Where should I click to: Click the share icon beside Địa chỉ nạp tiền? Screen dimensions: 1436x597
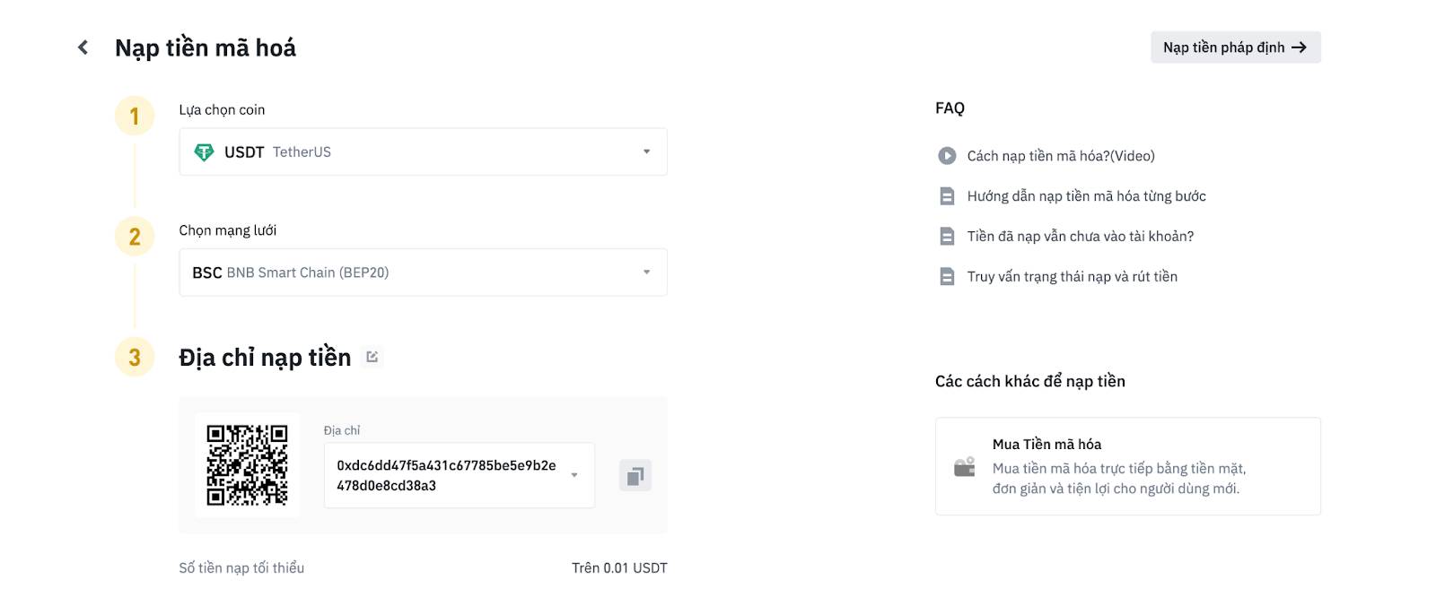click(372, 357)
